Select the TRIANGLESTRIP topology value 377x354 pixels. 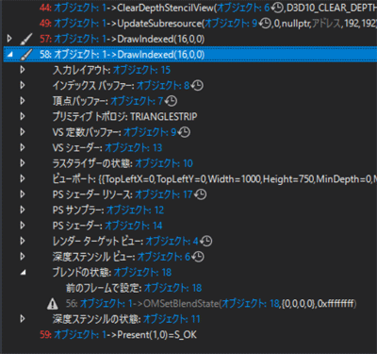pyautogui.click(x=164, y=117)
